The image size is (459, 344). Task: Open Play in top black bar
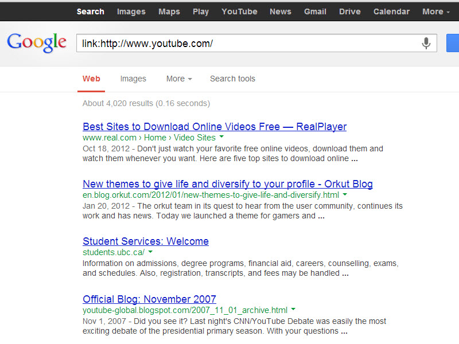tap(201, 11)
